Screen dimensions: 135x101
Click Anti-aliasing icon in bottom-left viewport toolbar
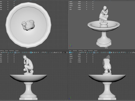pyautogui.click(x=47, y=52)
